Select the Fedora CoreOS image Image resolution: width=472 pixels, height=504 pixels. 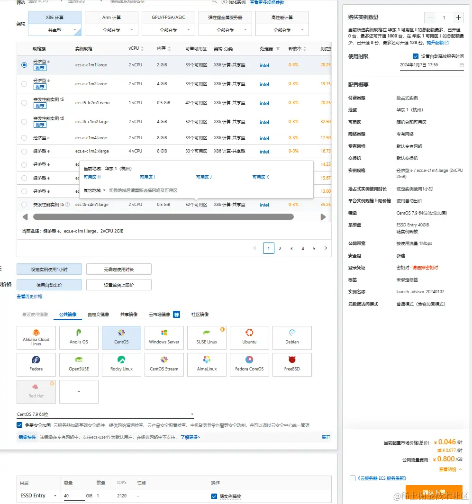click(249, 365)
